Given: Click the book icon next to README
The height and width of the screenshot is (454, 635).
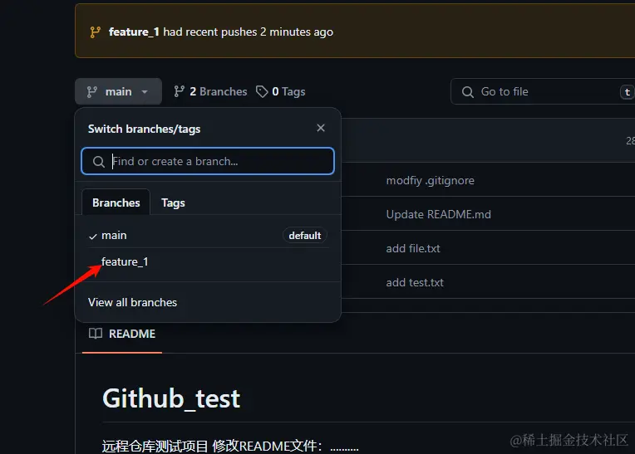Looking at the screenshot, I should (x=96, y=334).
